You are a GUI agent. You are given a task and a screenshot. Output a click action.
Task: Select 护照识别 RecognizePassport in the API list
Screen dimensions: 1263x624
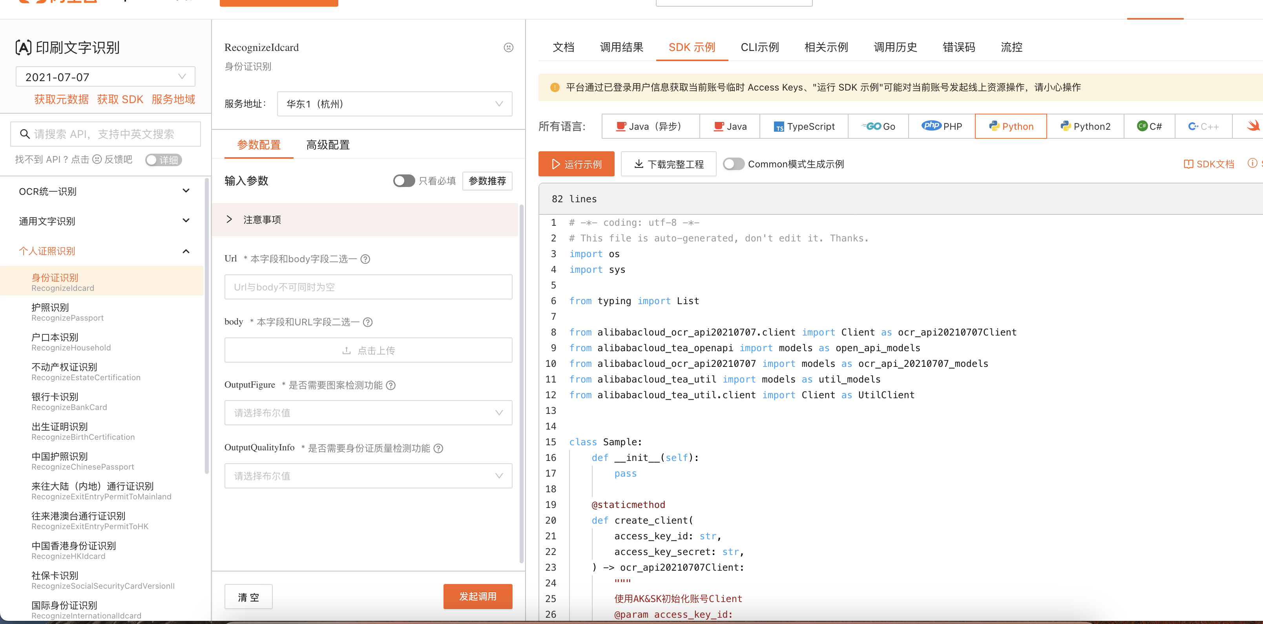(102, 312)
